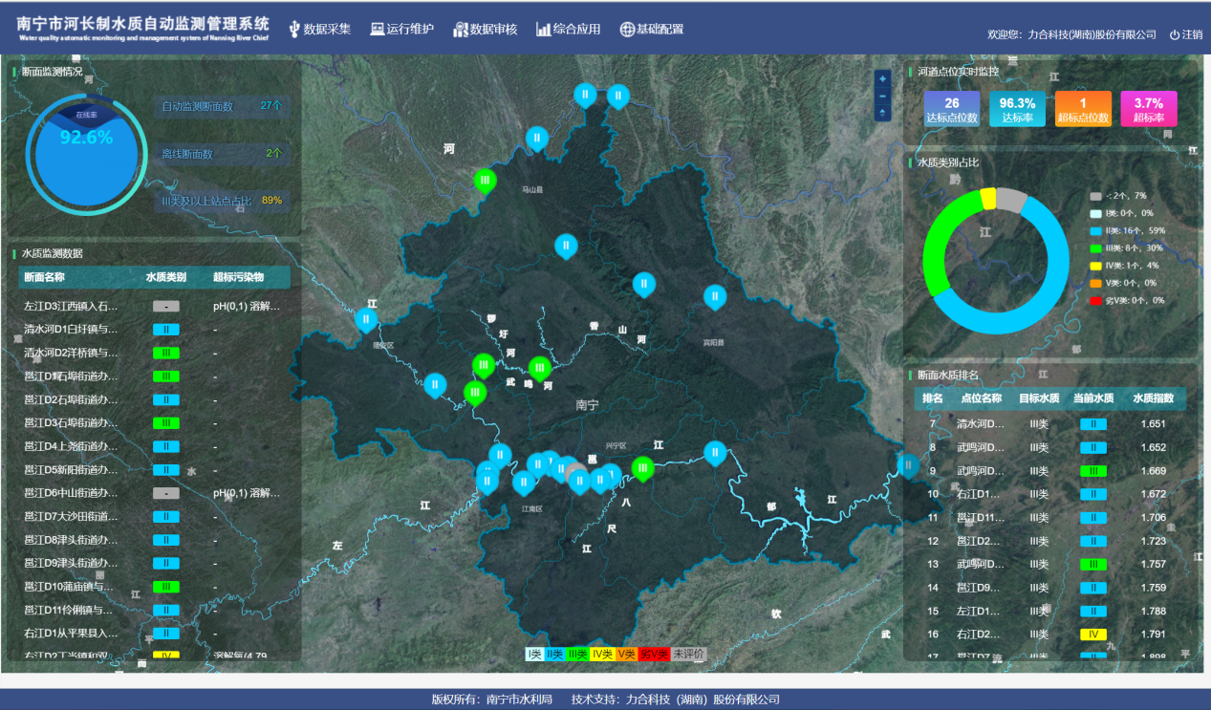Screen dimensions: 1211x710
Task: Click the 水质指数 column header
Action: pyautogui.click(x=1154, y=398)
